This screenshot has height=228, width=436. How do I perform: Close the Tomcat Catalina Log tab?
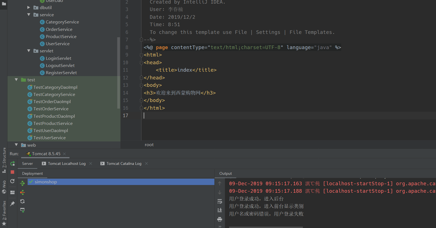(146, 163)
